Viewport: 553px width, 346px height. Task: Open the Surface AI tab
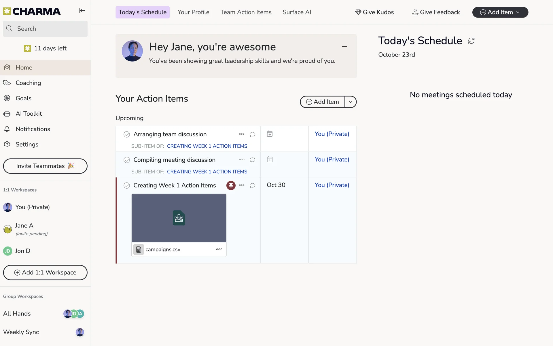[297, 12]
